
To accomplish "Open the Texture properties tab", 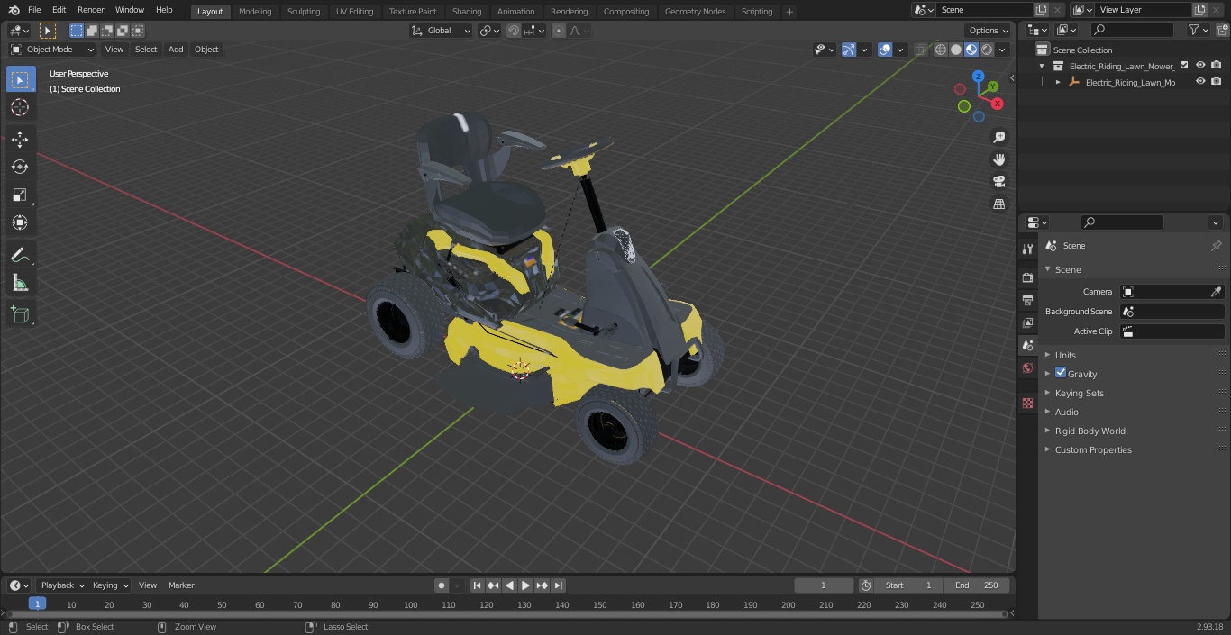I will pos(1027,403).
